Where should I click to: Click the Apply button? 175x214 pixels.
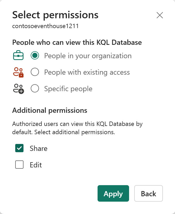pos(113,193)
